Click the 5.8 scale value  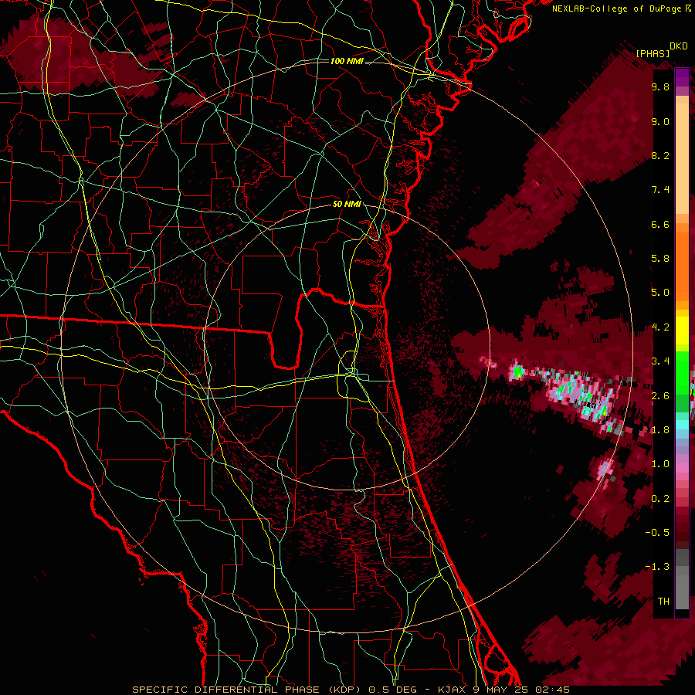pos(660,259)
